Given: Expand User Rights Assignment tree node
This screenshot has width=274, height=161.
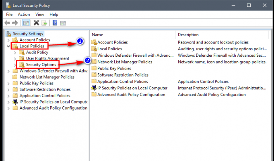Looking at the screenshot, I should pos(15,58).
